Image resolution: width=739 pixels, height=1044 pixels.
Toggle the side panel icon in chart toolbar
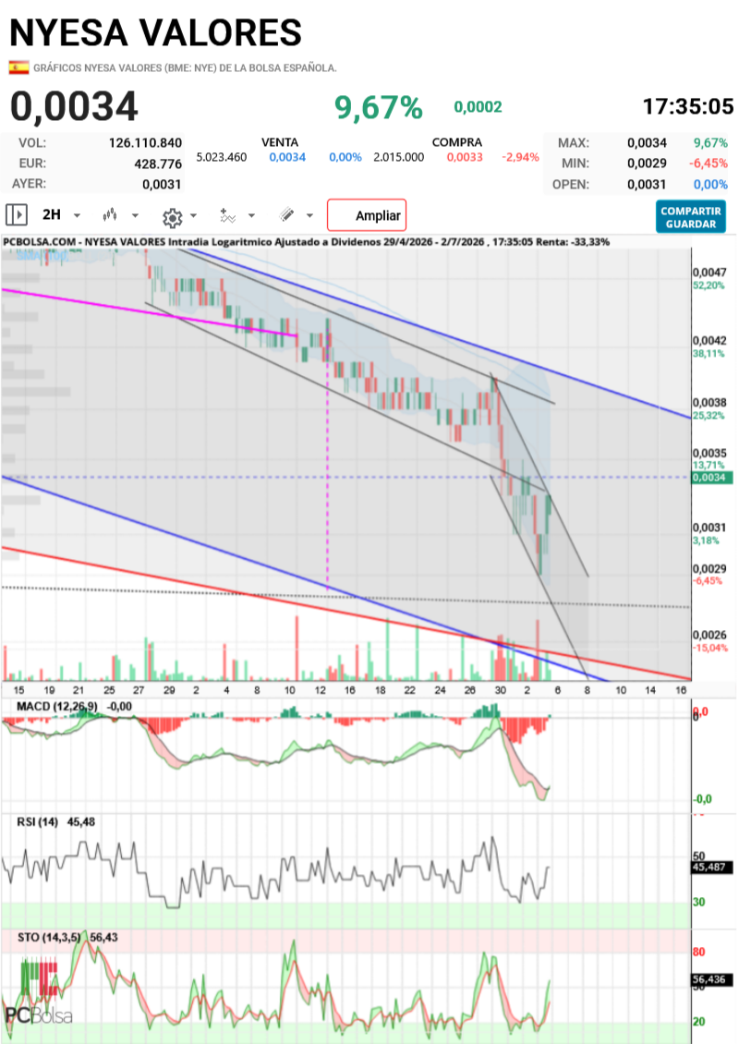coord(16,215)
